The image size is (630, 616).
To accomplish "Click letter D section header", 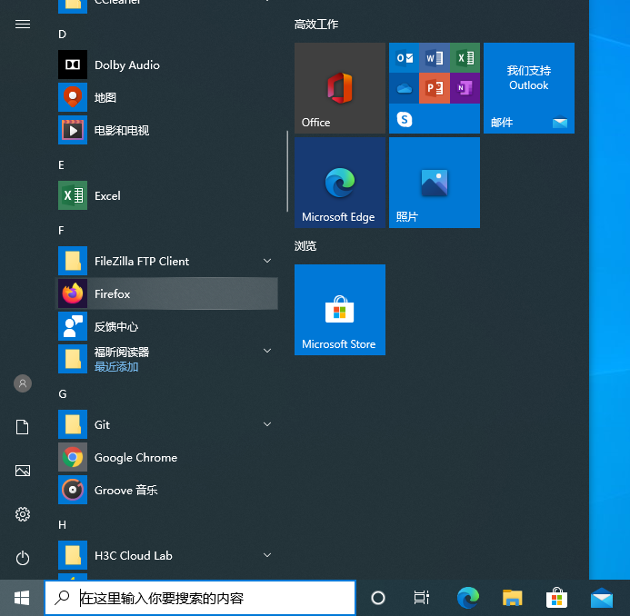I will (x=62, y=35).
